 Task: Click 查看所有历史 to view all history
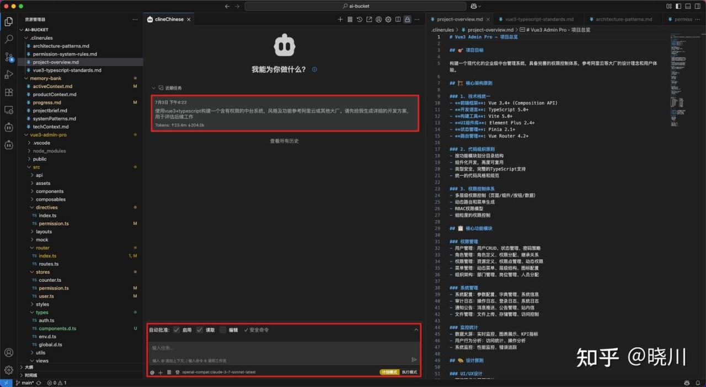284,141
